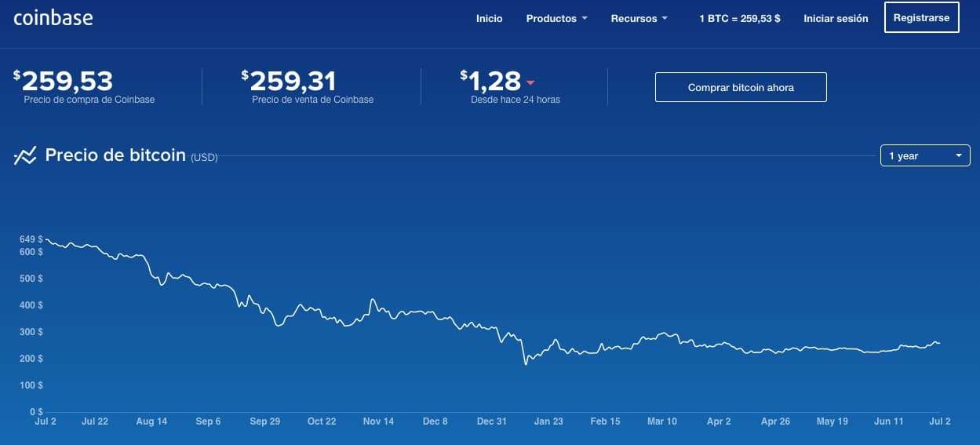
Task: Open the 1 year time range selector
Action: point(925,155)
